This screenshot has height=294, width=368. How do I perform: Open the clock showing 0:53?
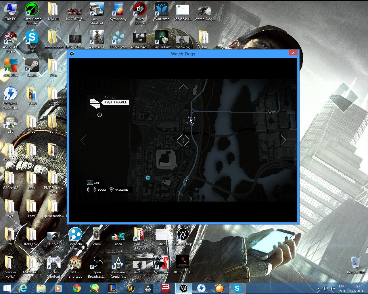click(x=356, y=289)
